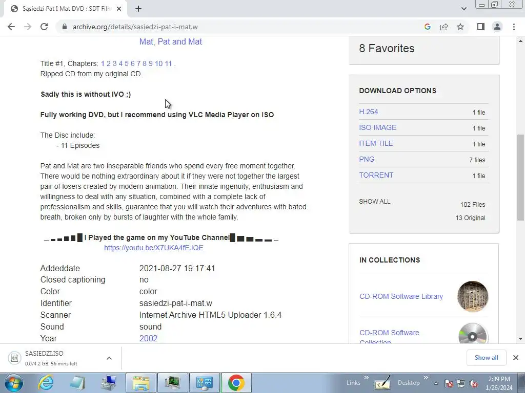The image size is (525, 393).
Task: Download the H.264 file option
Action: [x=369, y=112]
